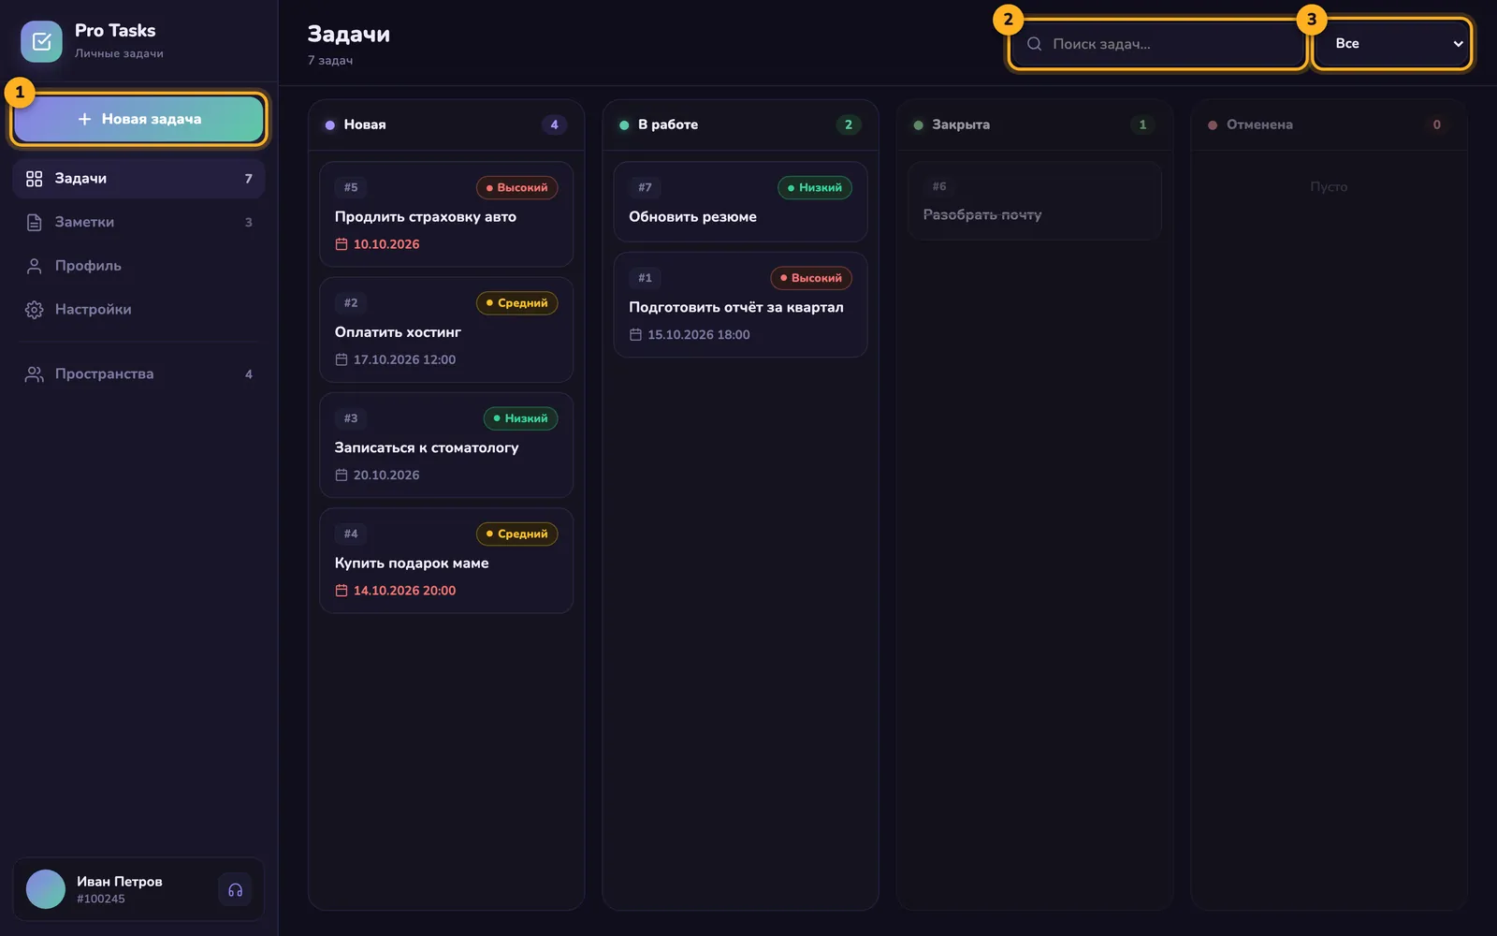Viewport: 1497px width, 936px height.
Task: Click Средний badge on Купить подарок маме
Action: pos(517,534)
